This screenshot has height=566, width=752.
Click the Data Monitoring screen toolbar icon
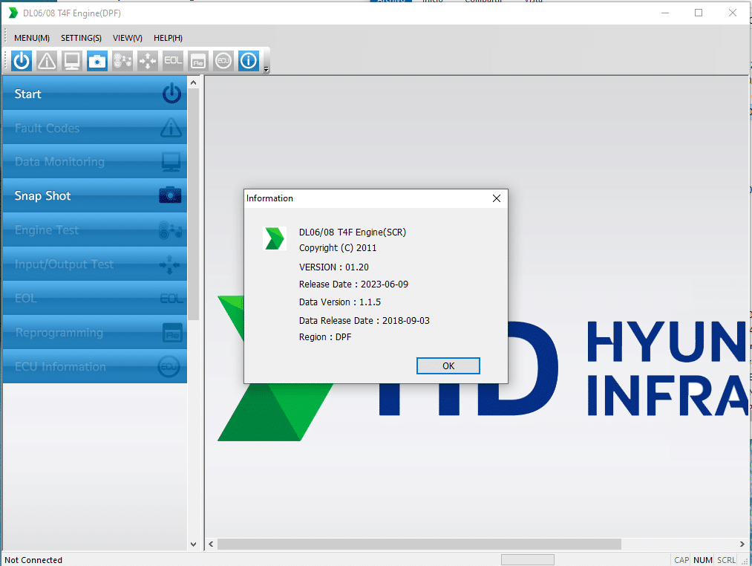click(72, 61)
